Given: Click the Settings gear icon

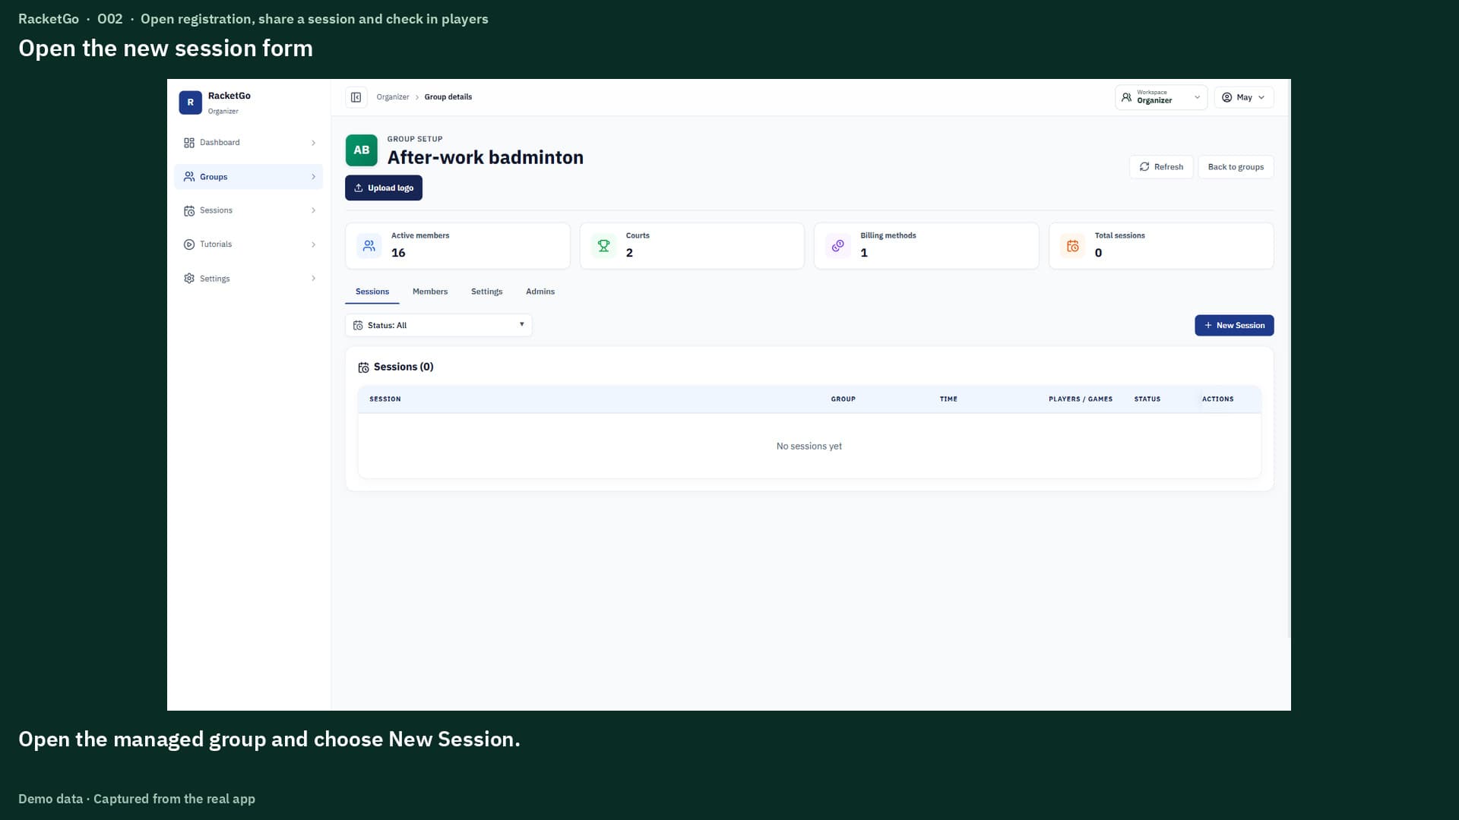Looking at the screenshot, I should pos(189,279).
